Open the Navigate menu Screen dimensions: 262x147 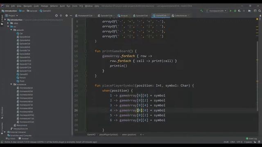coord(27,6)
